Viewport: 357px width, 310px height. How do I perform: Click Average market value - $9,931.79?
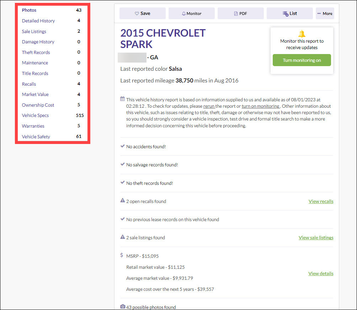(x=160, y=278)
